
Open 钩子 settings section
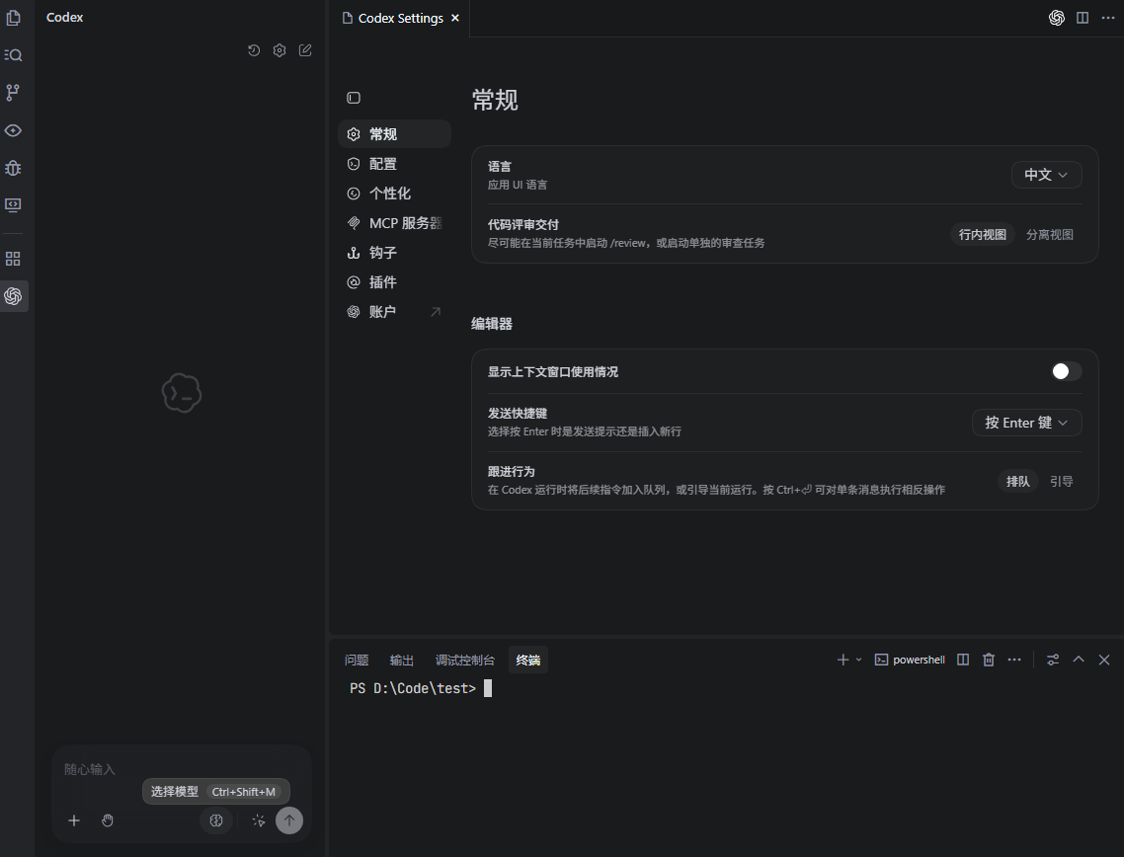[x=394, y=252]
